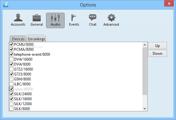This screenshot has height=120, width=176.
Task: Click the app icon in title bar
Action: point(6,5)
